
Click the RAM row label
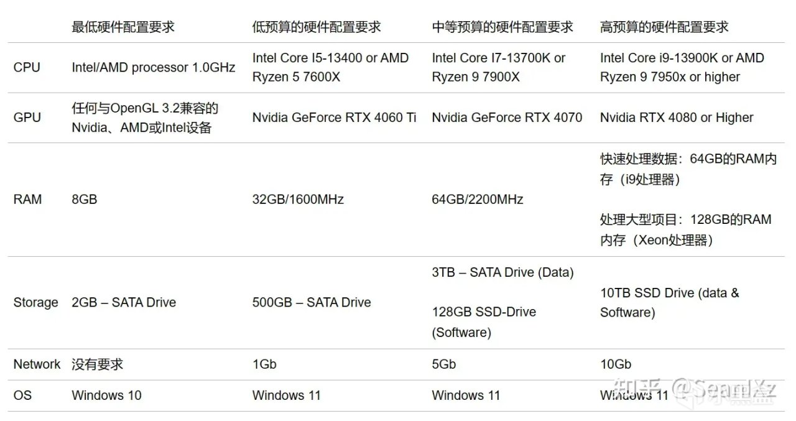pos(27,199)
